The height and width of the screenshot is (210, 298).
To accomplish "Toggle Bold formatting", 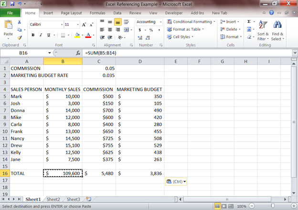I will coord(33,35).
